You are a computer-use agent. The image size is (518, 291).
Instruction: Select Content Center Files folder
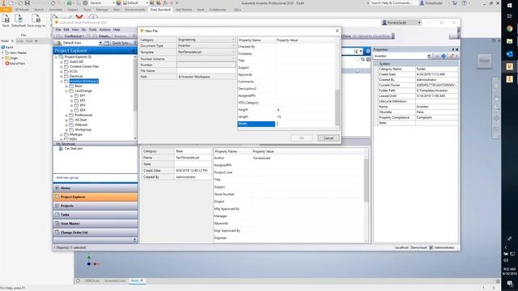(x=84, y=66)
